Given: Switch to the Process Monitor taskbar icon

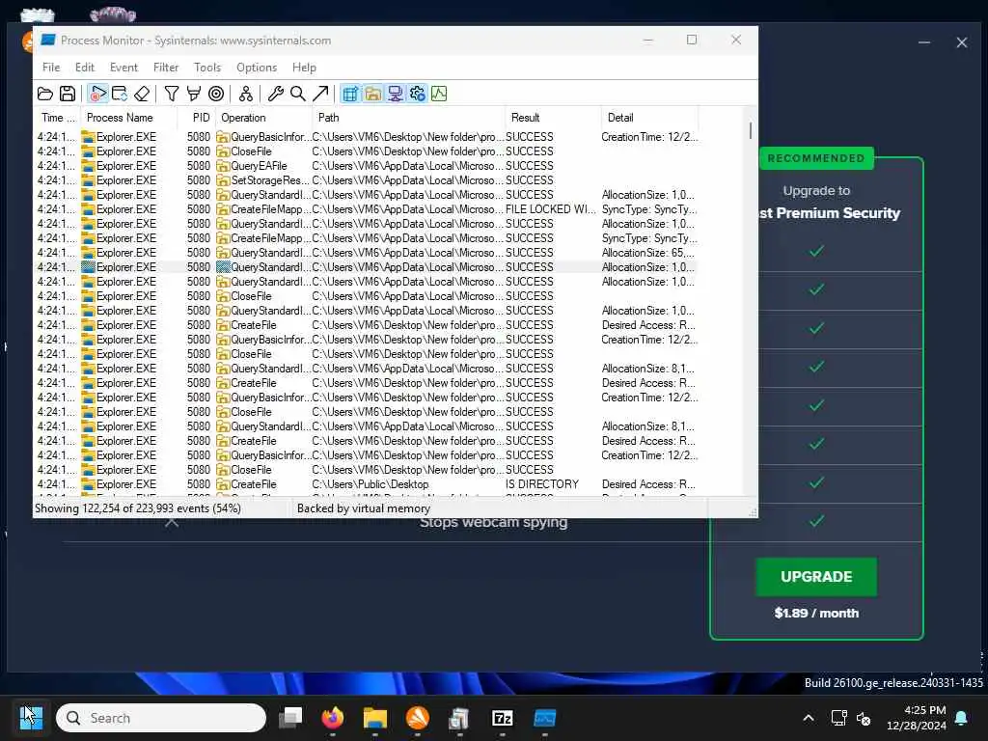Looking at the screenshot, I should tap(544, 718).
